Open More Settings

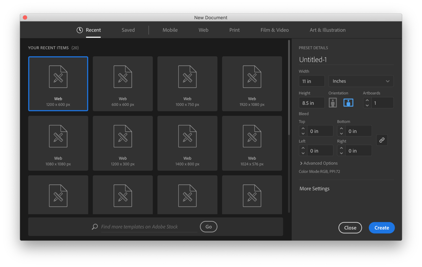tap(314, 189)
